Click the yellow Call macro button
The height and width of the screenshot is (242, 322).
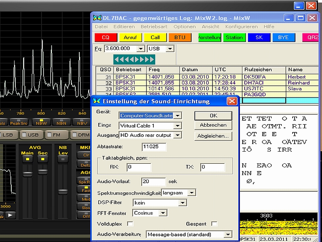point(155,38)
